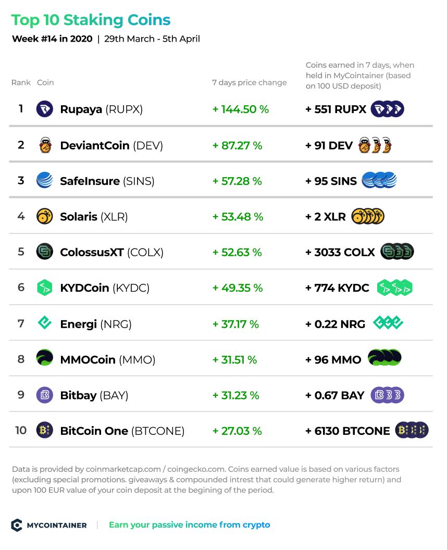
Task: Click the BitCoin One row icon
Action: pos(45,430)
